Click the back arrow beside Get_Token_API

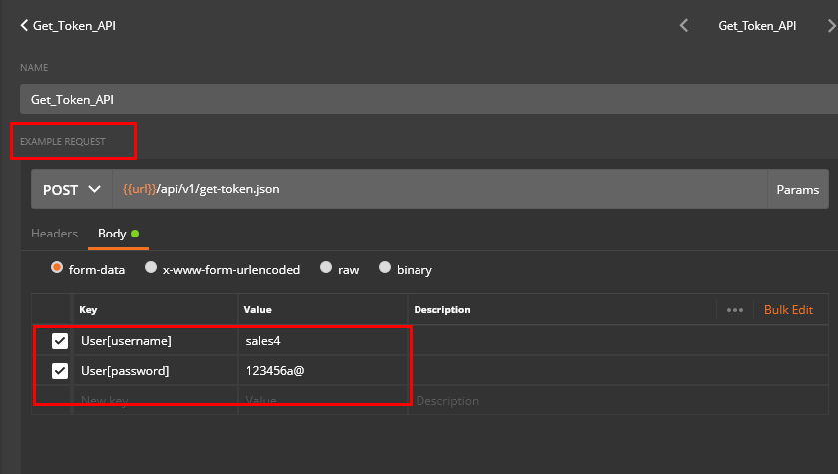coord(24,26)
